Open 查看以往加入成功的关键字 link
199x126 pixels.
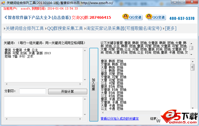click(120, 119)
